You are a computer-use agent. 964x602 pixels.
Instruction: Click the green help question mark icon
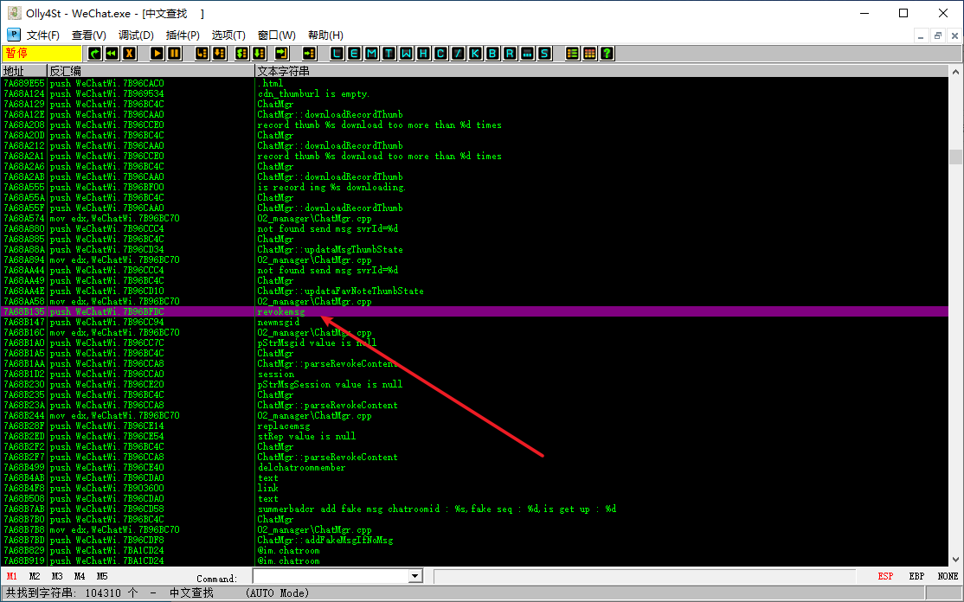pos(607,54)
